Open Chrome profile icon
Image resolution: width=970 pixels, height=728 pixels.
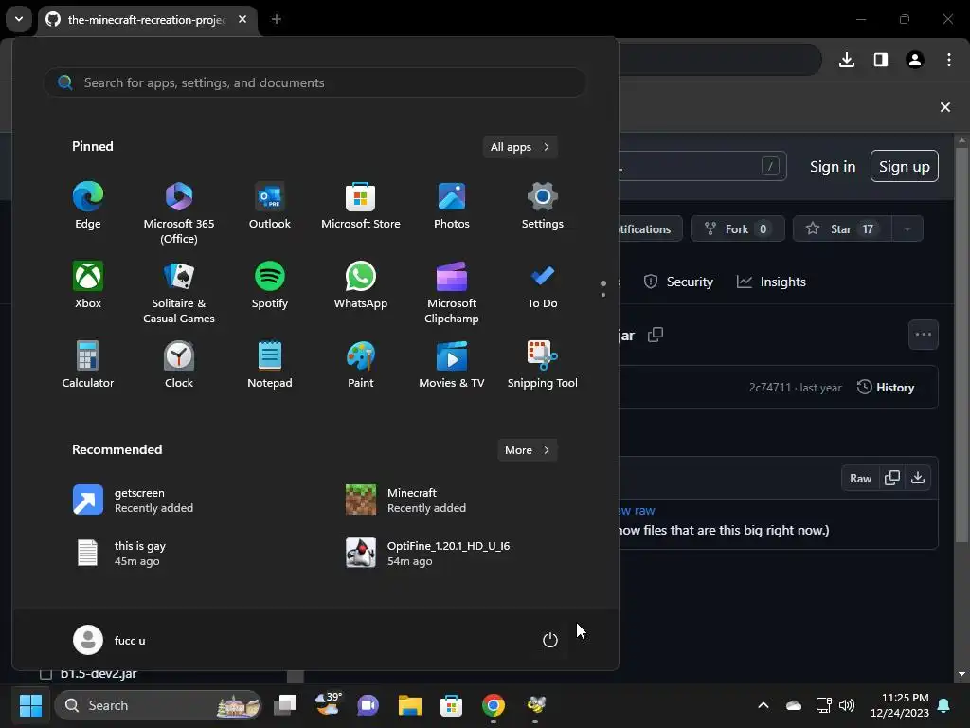coord(915,60)
